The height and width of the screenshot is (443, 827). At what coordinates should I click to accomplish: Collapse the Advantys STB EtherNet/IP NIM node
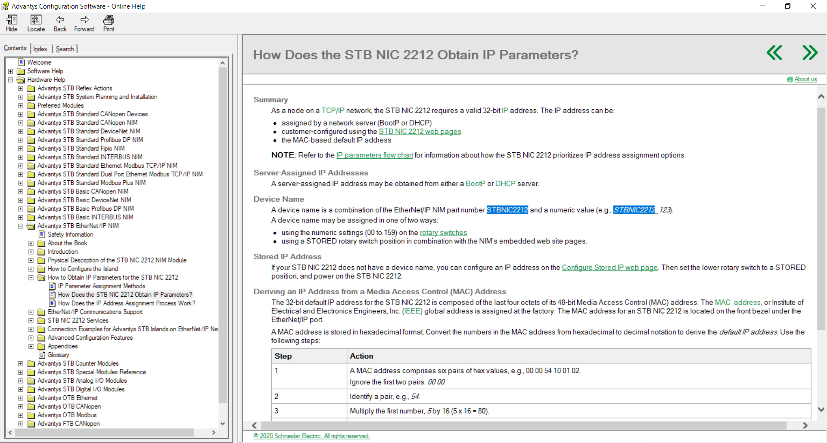pos(21,226)
